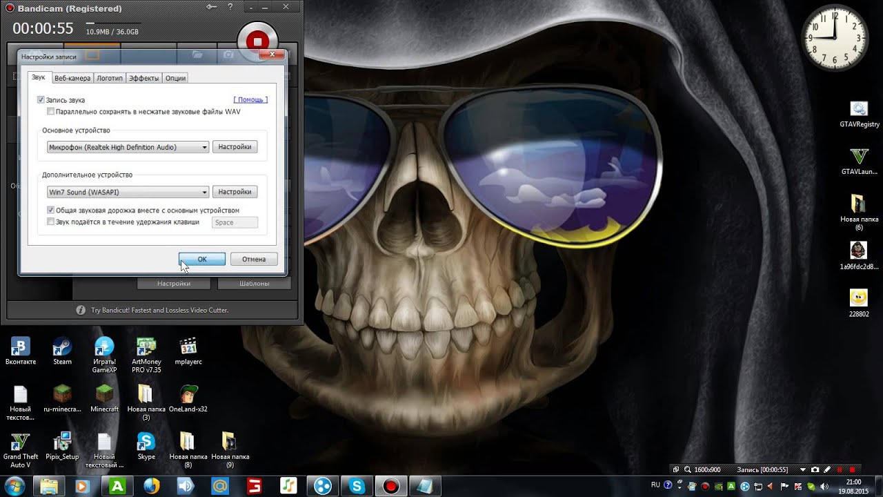Open Настройки for primary device
This screenshot has height=497, width=883.
(235, 147)
